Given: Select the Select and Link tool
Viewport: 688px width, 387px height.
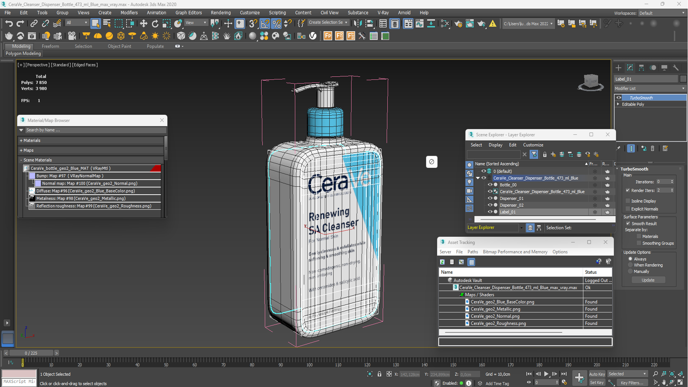Looking at the screenshot, I should [34, 24].
